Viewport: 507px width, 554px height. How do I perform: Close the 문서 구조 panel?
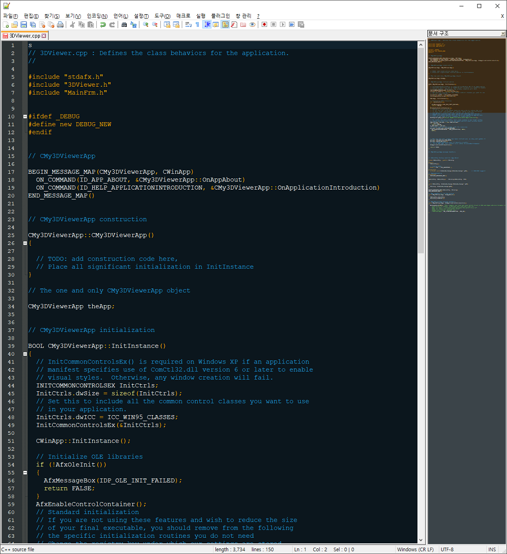(x=503, y=33)
